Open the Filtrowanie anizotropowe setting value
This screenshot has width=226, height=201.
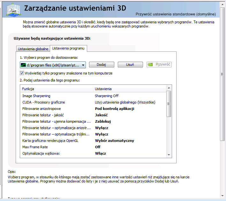coord(114,109)
